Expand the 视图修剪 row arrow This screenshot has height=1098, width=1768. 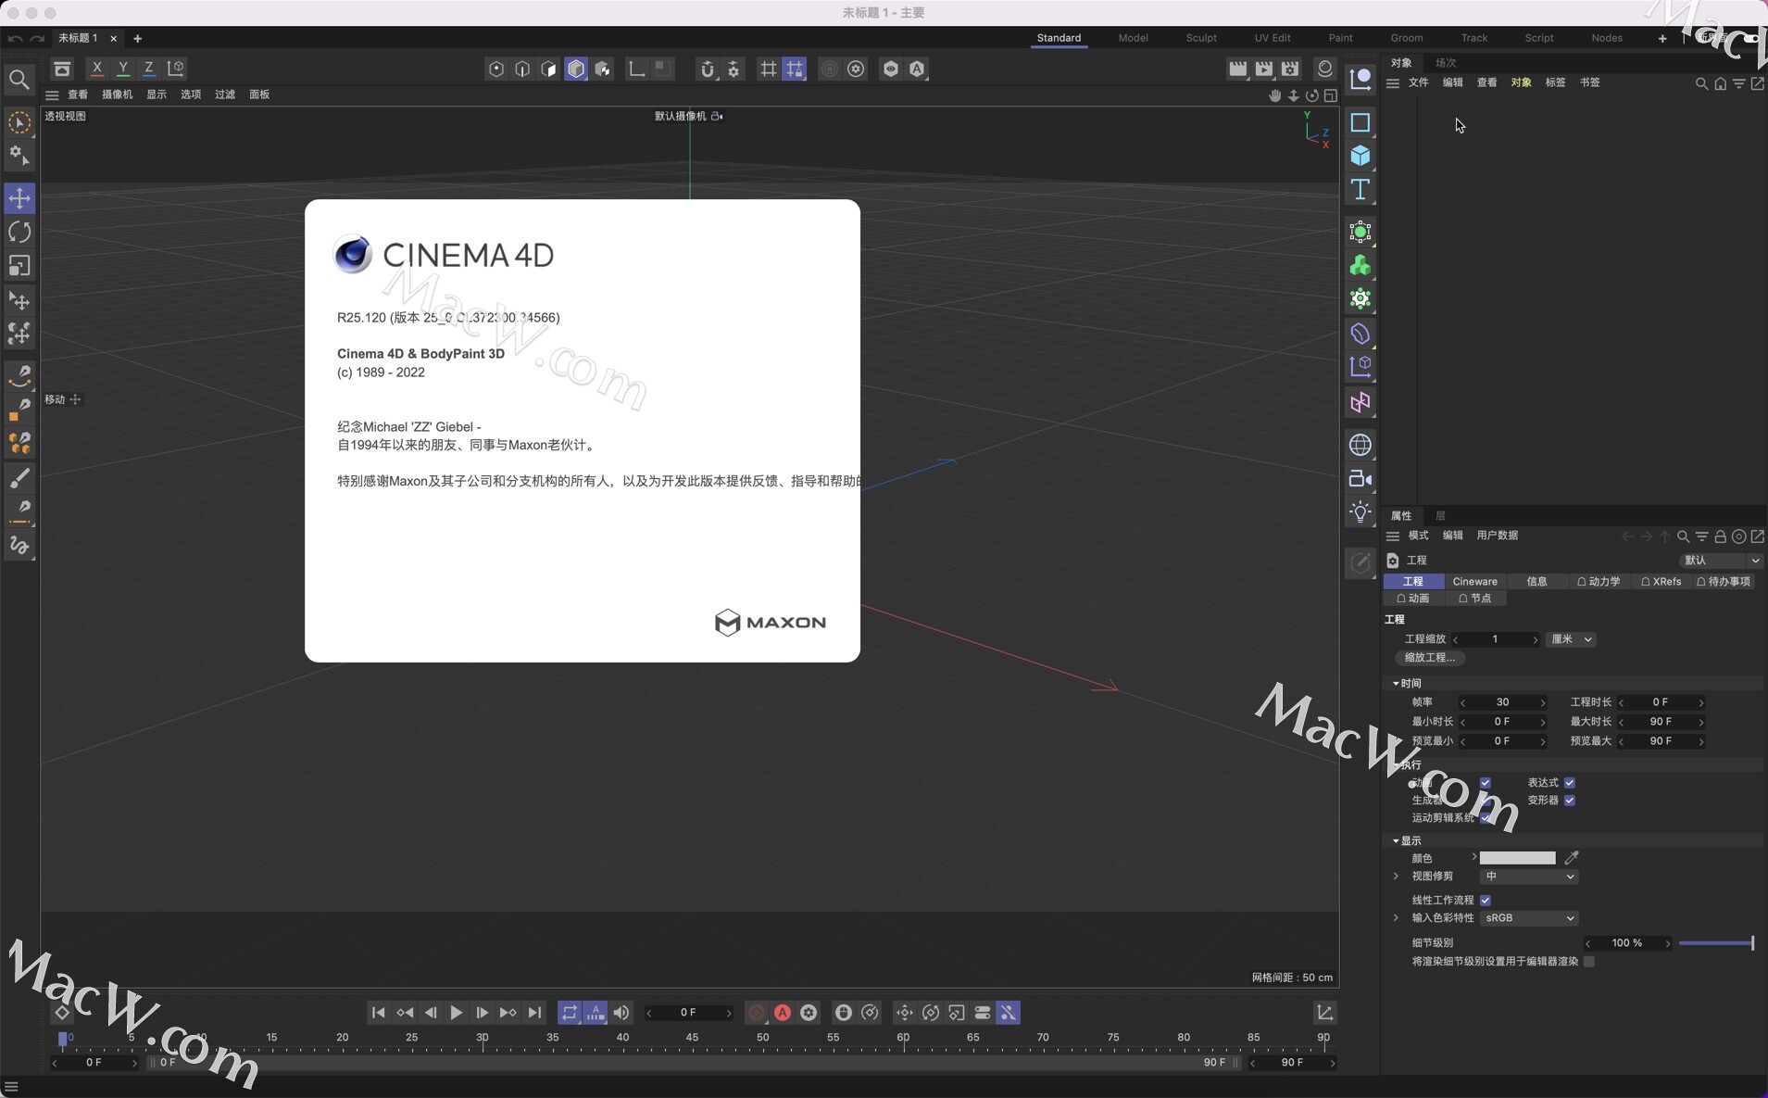[x=1396, y=877]
